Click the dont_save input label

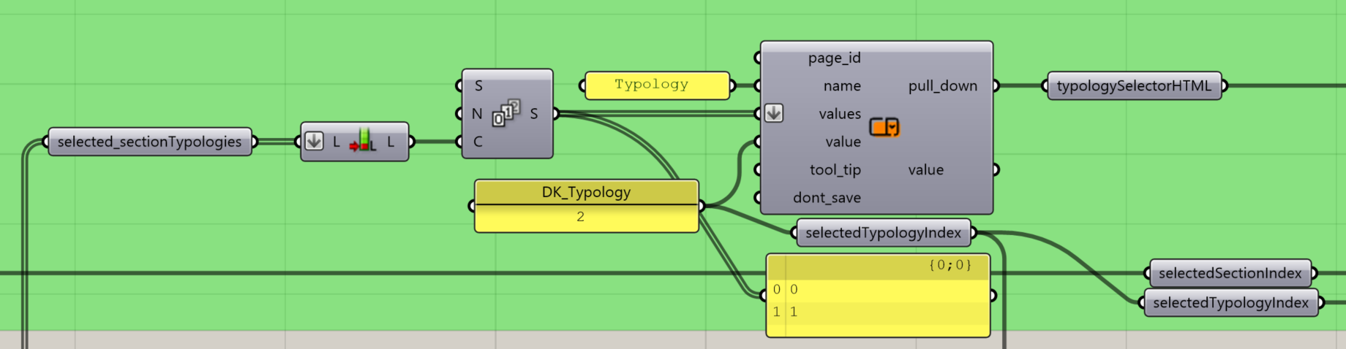pos(827,197)
